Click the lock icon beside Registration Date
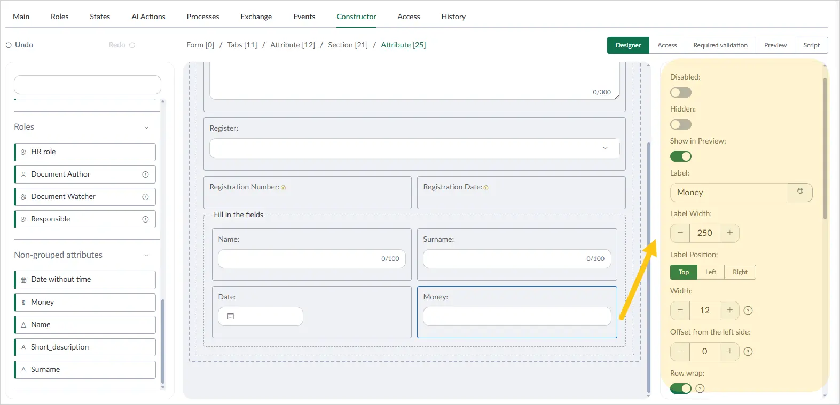Image resolution: width=840 pixels, height=405 pixels. tap(486, 187)
